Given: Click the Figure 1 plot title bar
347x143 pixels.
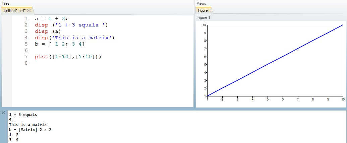Looking at the screenshot, I should pyautogui.click(x=204, y=17).
